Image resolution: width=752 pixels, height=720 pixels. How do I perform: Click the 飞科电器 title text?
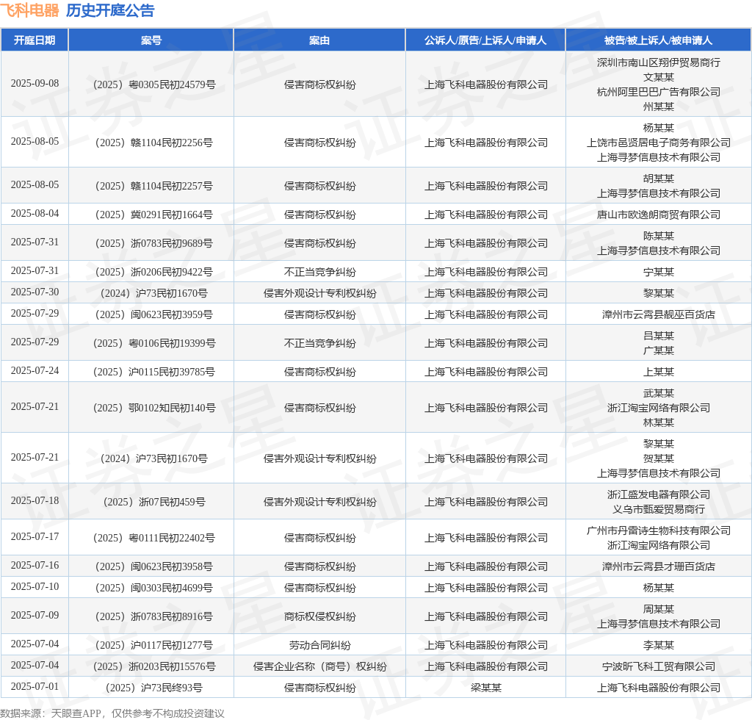click(x=29, y=10)
